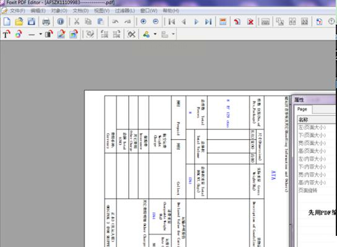
Task: Click the New document icon
Action: click(7, 22)
